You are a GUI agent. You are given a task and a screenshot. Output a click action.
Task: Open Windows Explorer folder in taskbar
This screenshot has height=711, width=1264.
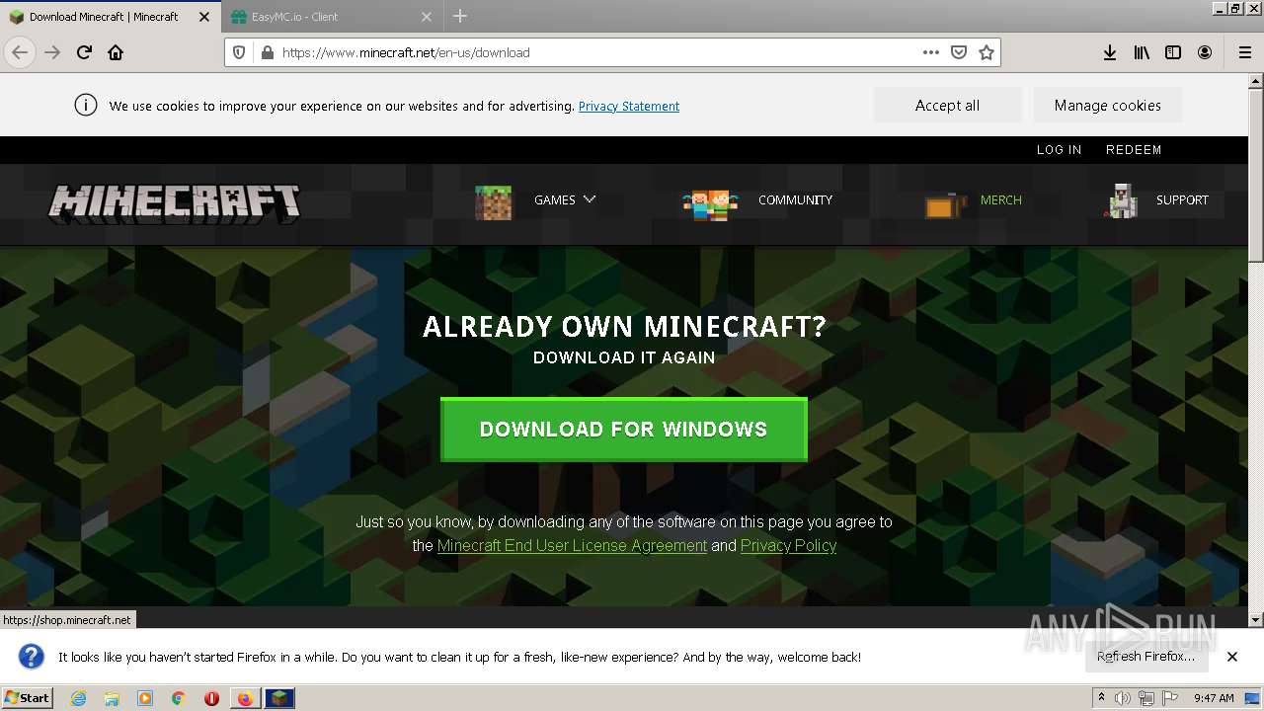point(112,698)
